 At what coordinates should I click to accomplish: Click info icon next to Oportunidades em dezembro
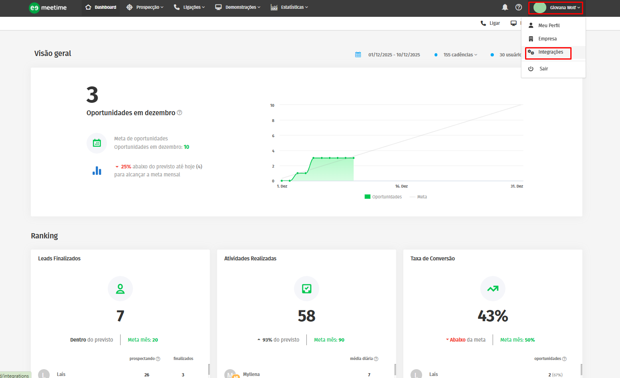[179, 113]
